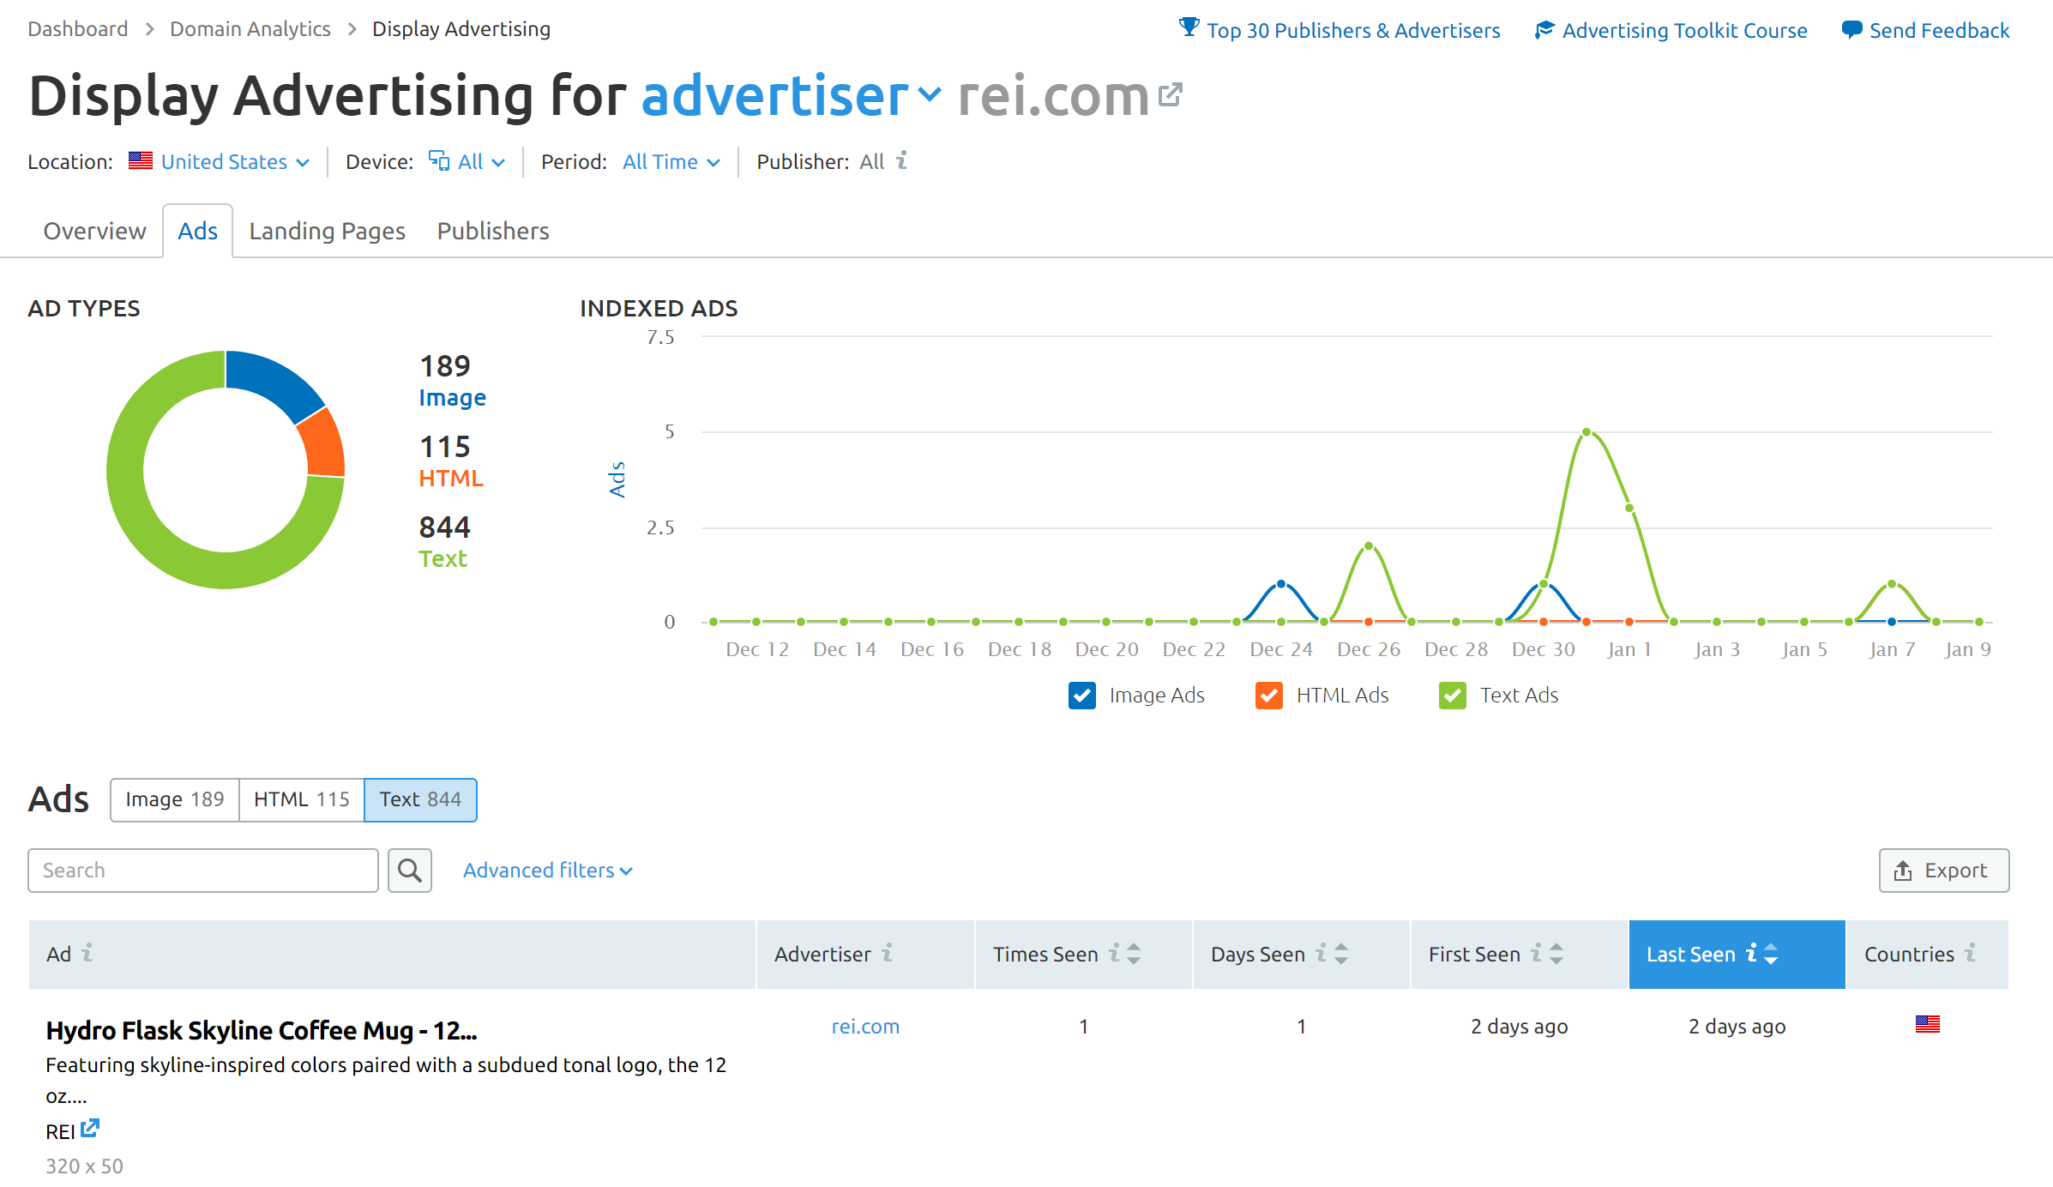Screen dimensions: 2053x1187
Task: Select the Landing Pages tab
Action: coord(327,231)
